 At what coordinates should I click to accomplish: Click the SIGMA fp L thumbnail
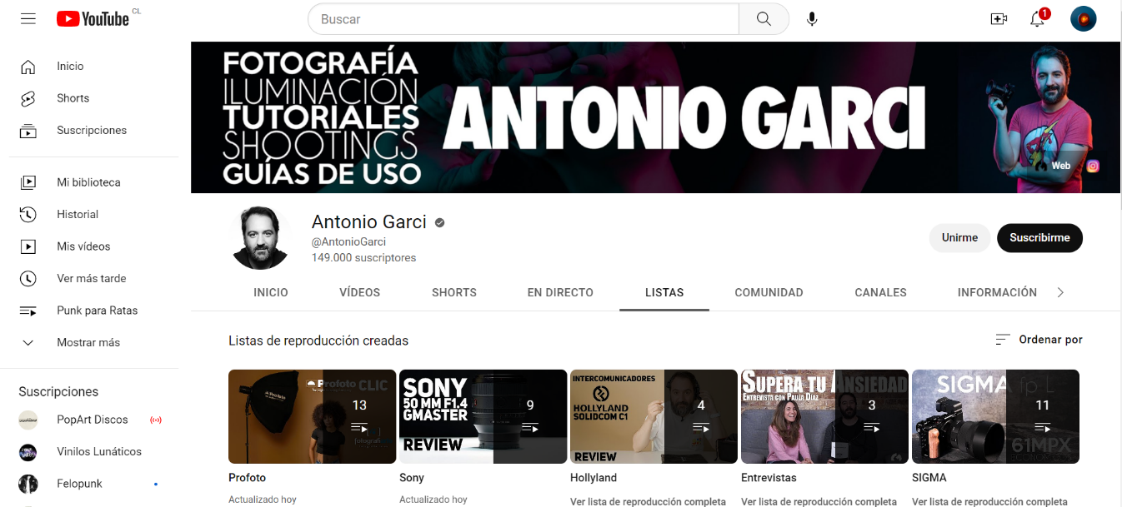[995, 416]
